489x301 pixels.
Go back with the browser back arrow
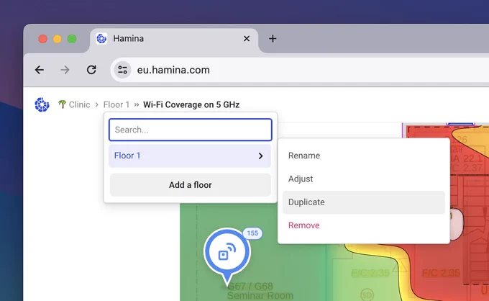tap(40, 70)
